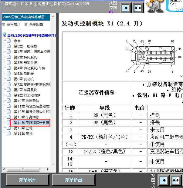The height and width of the screenshot is (188, 183).
Task: Click the sidebar horizontal scrollbar thumb
Action: pyautogui.click(x=23, y=169)
